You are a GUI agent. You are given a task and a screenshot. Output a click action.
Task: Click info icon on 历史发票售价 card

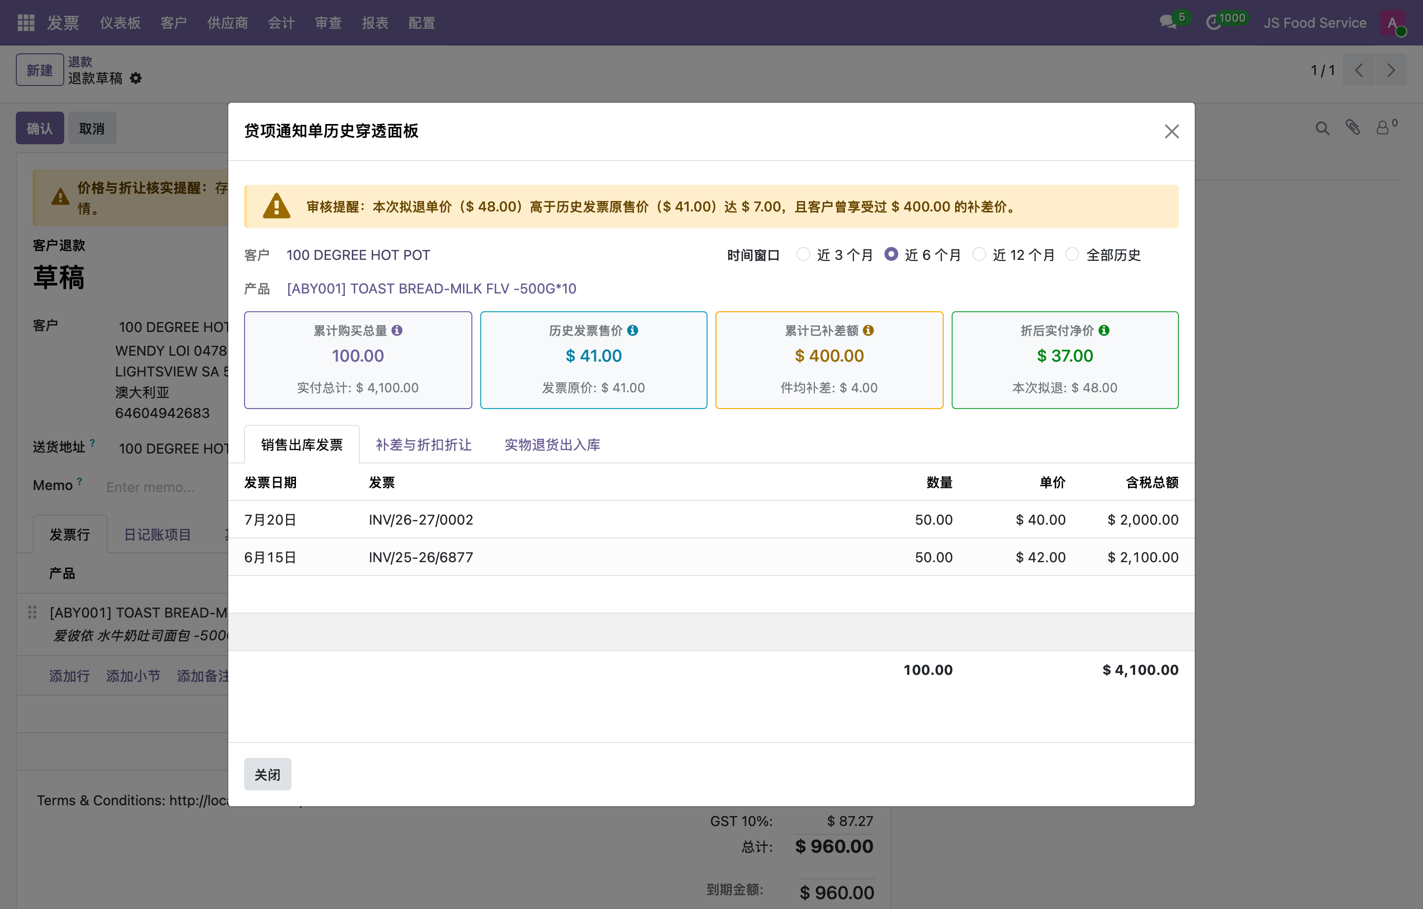click(632, 331)
